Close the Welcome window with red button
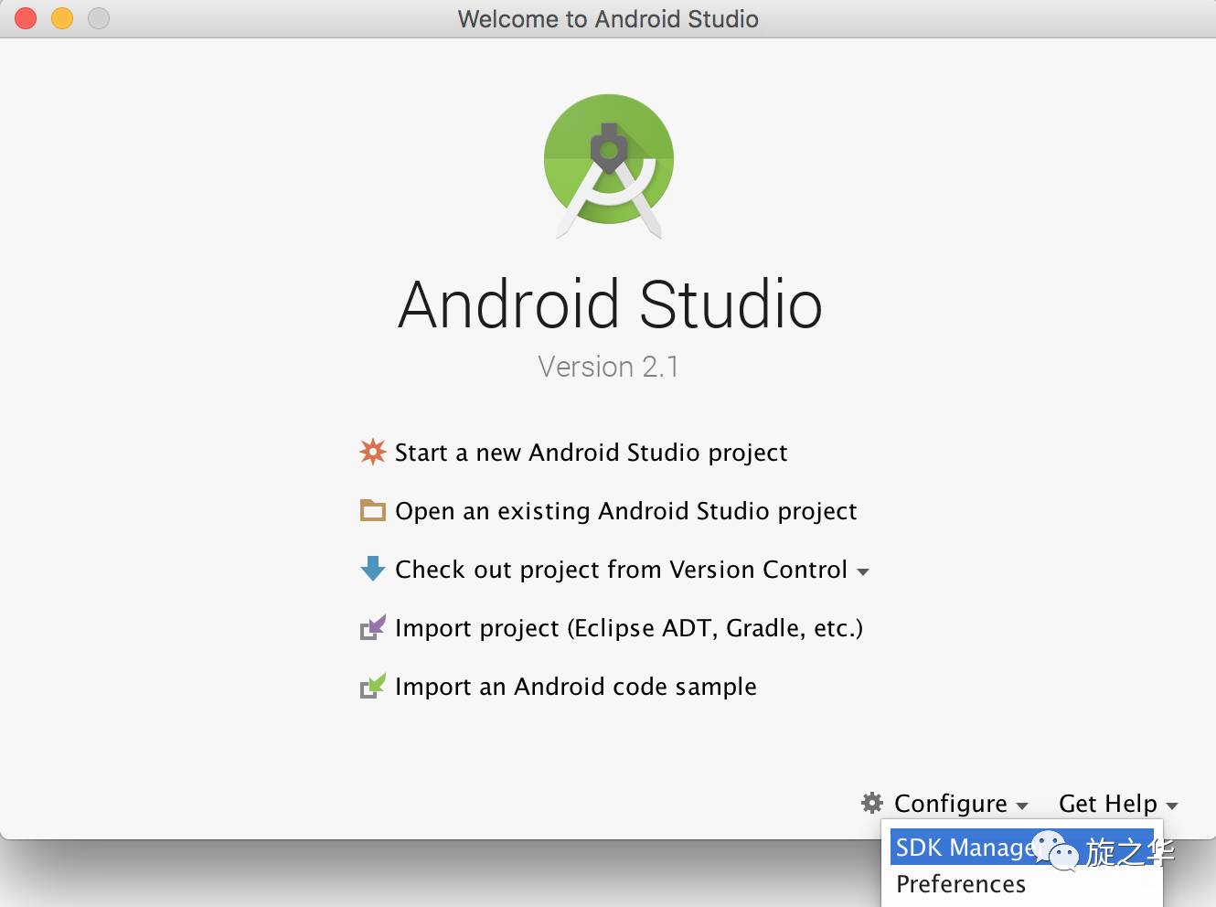This screenshot has width=1216, height=907. [x=26, y=18]
